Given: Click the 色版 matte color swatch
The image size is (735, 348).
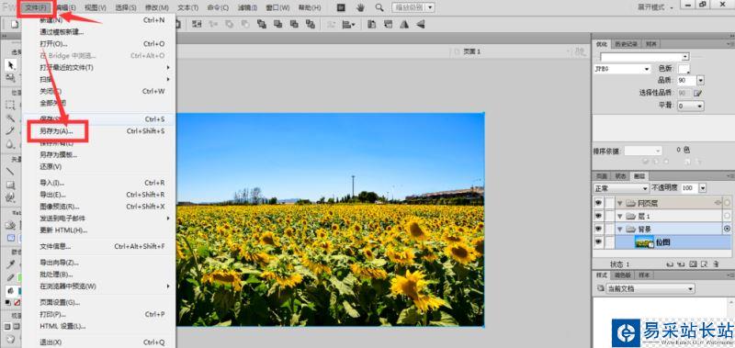Looking at the screenshot, I should click(684, 69).
